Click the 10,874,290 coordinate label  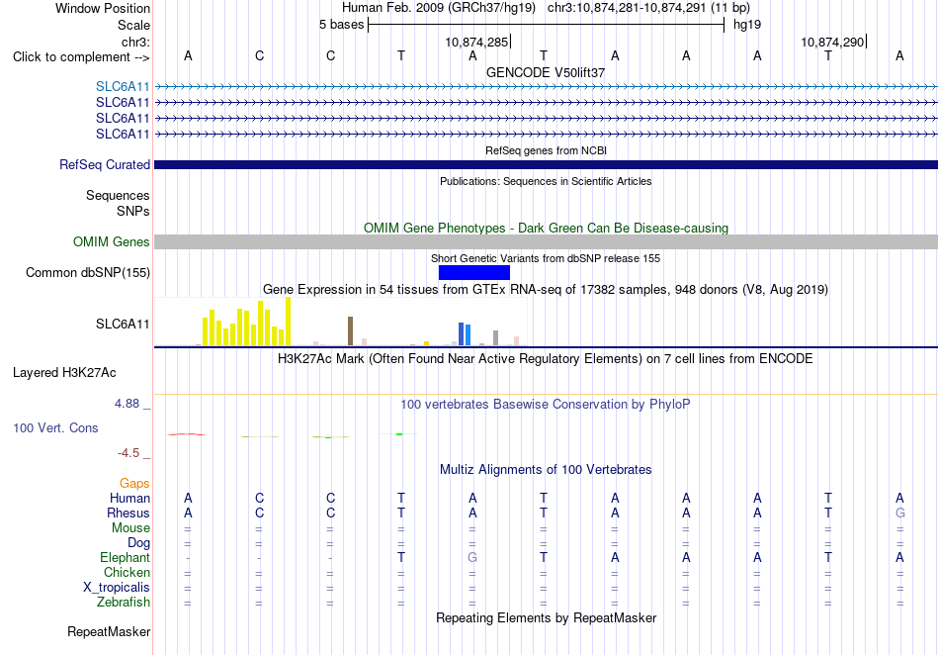832,42
